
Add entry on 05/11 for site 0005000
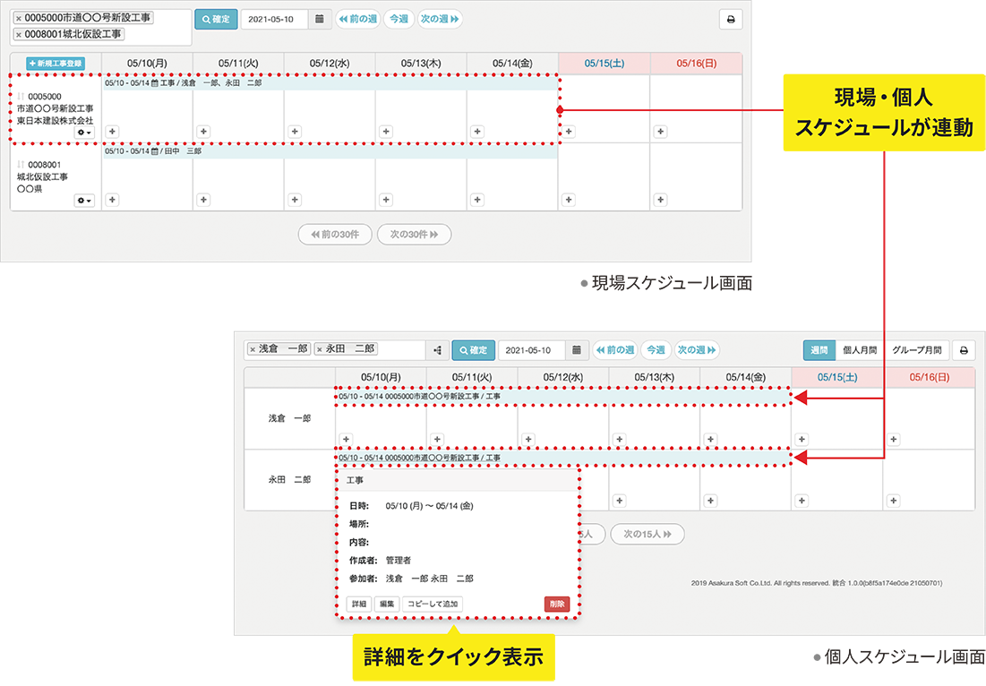203,132
